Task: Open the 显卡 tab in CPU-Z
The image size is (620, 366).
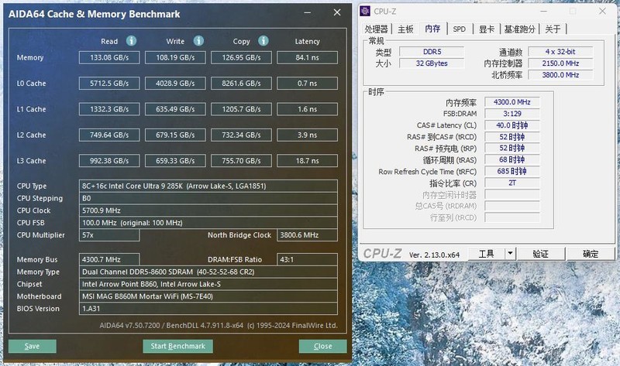Action: coord(487,29)
